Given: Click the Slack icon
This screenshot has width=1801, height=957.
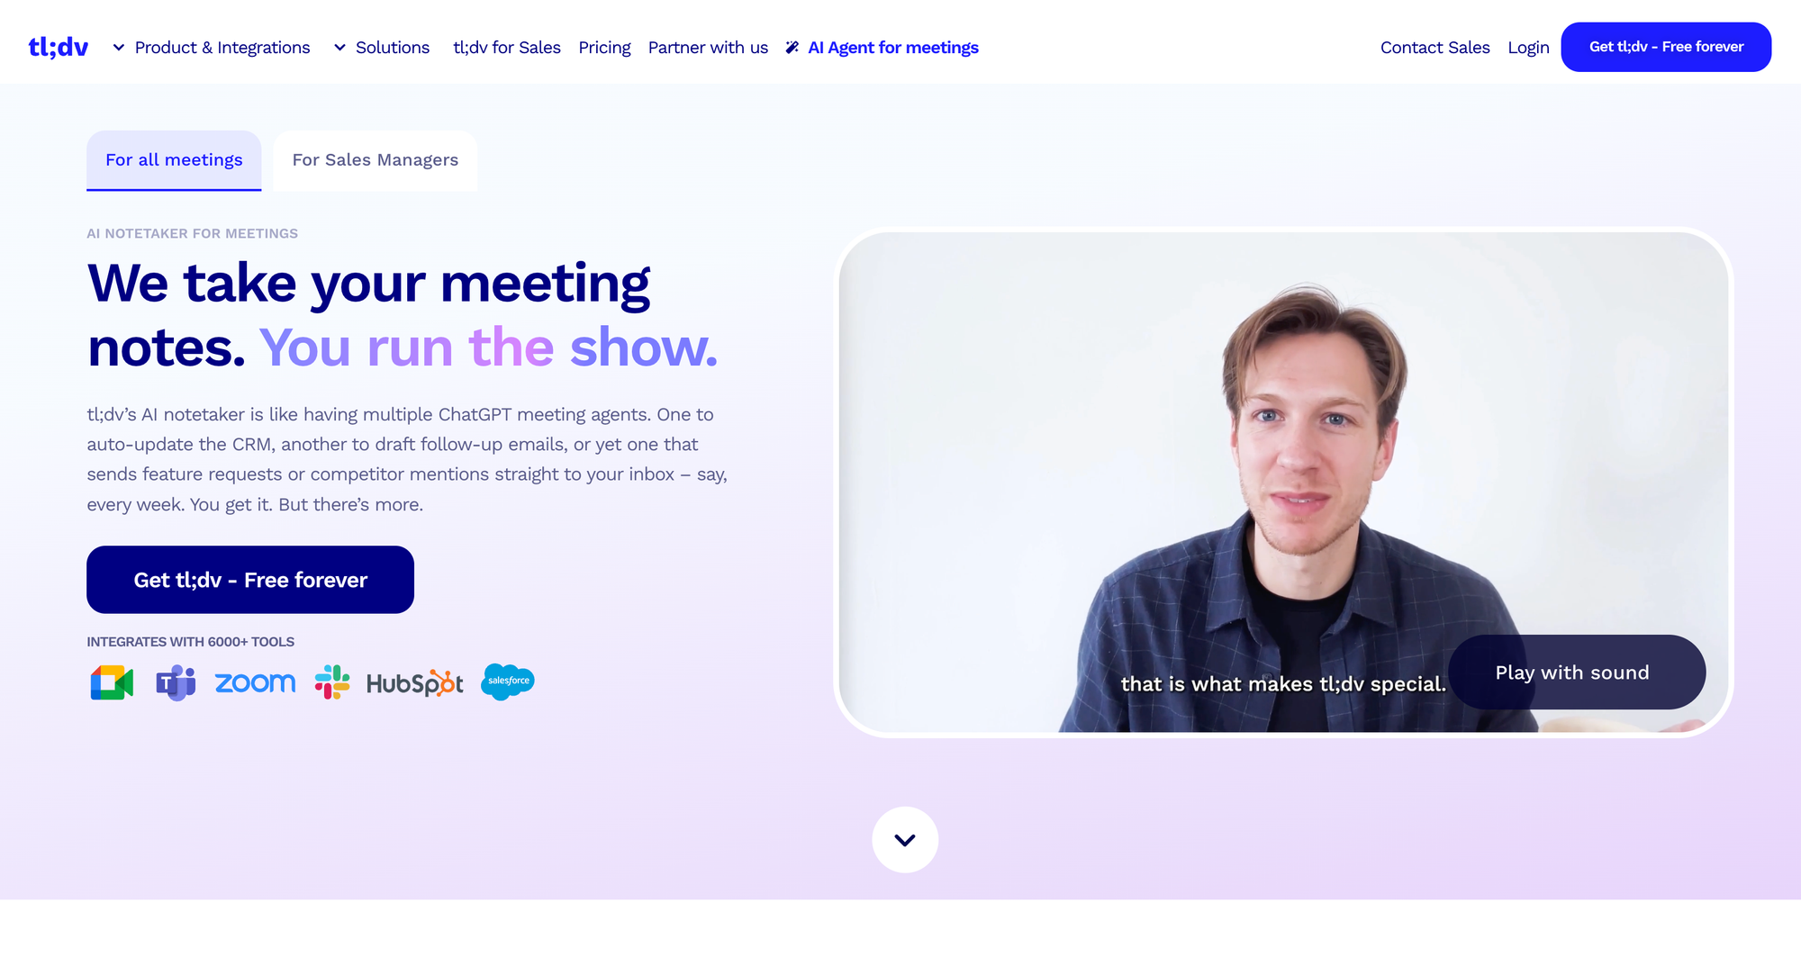Looking at the screenshot, I should (332, 682).
